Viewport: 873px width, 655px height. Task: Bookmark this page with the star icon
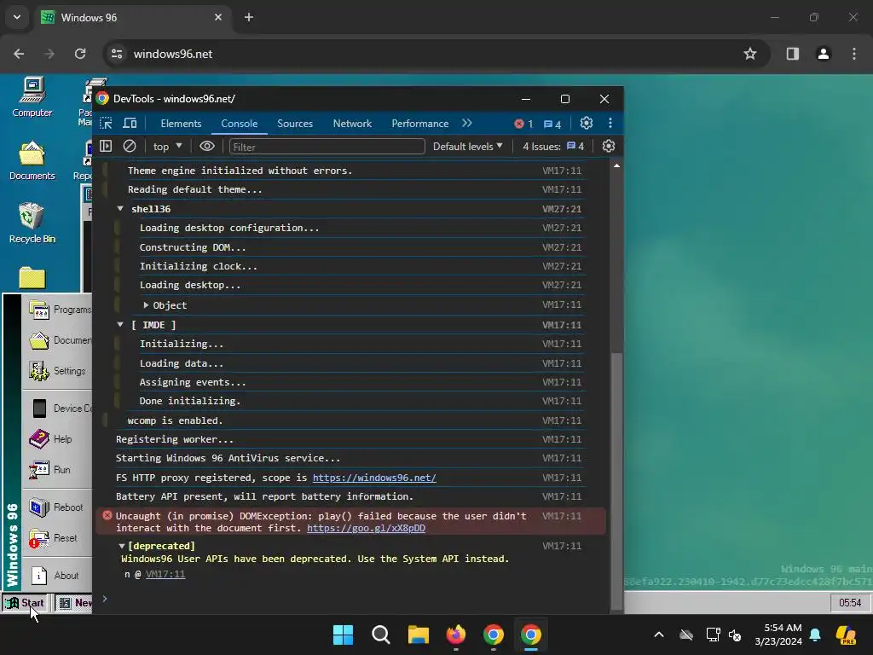(x=750, y=54)
